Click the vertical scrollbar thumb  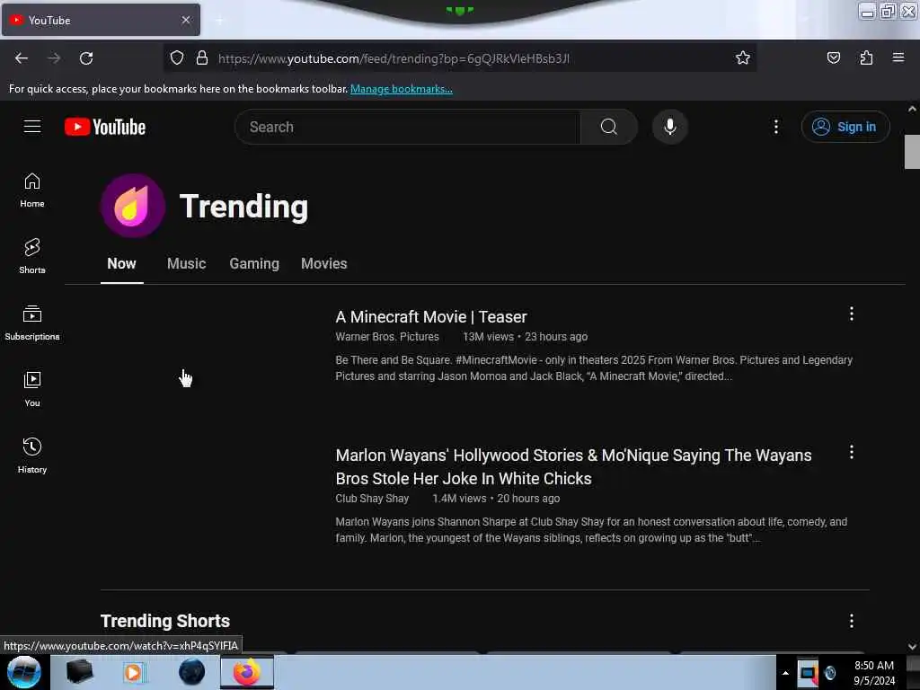point(912,151)
